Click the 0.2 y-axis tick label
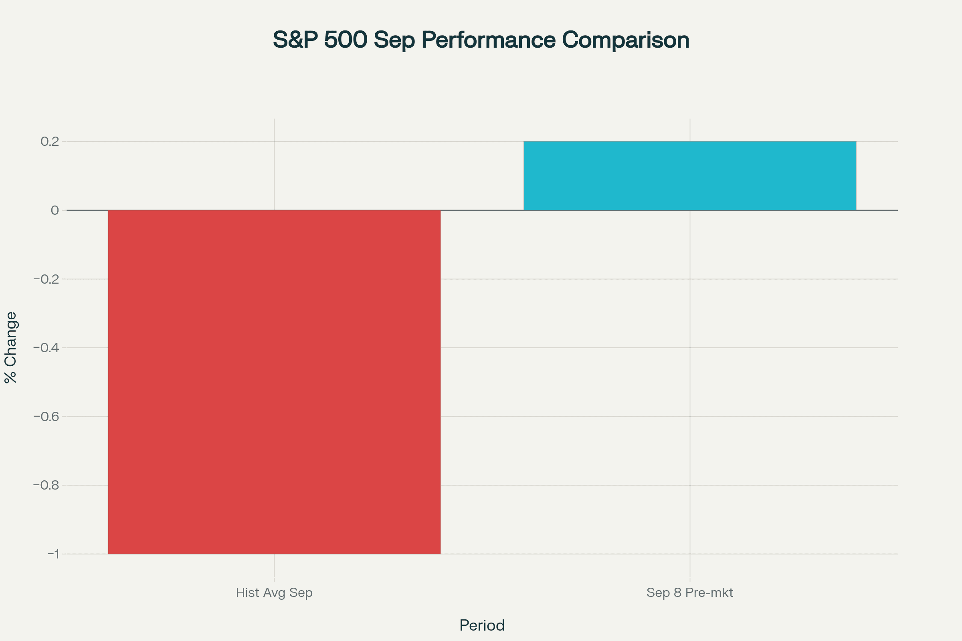Image resolution: width=962 pixels, height=641 pixels. pos(49,141)
